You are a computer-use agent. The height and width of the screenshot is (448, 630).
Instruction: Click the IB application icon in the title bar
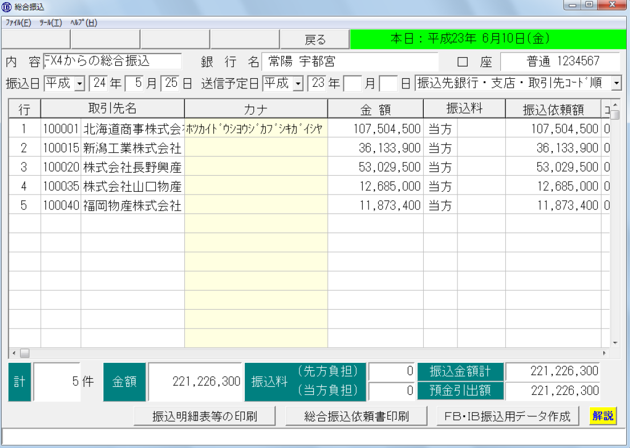(6, 6)
